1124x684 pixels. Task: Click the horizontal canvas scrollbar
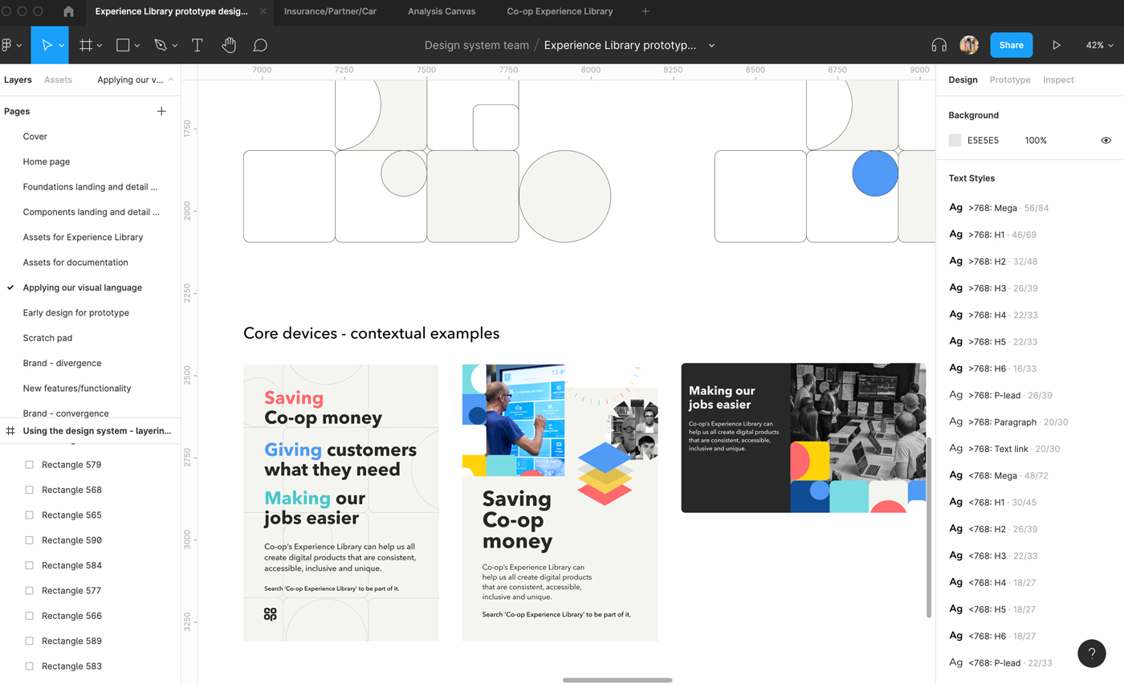[617, 680]
